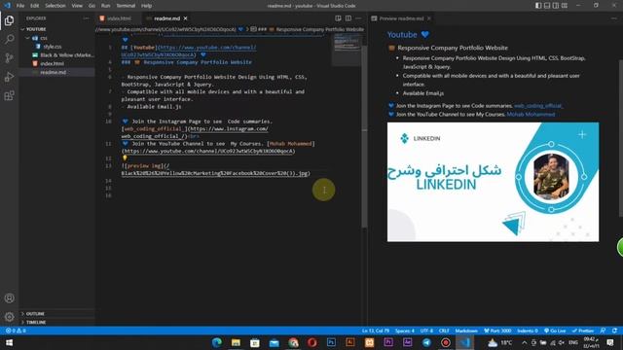The width and height of the screenshot is (623, 350).
Task: Click errors and warnings status indicator
Action: [x=16, y=331]
